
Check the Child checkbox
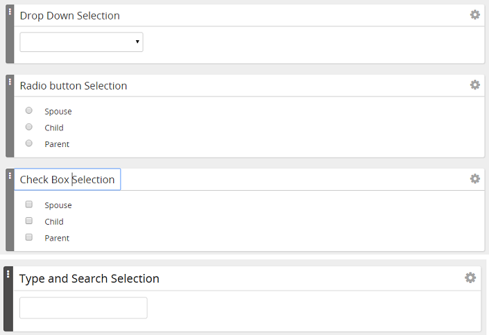coord(28,221)
